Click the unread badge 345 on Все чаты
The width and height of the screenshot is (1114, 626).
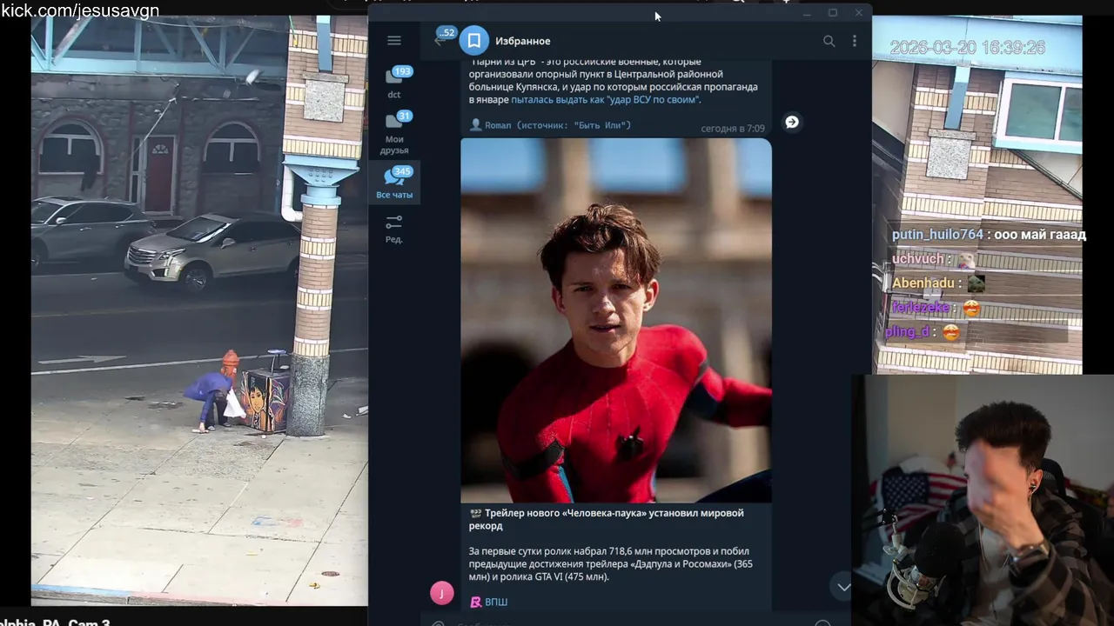click(x=402, y=172)
